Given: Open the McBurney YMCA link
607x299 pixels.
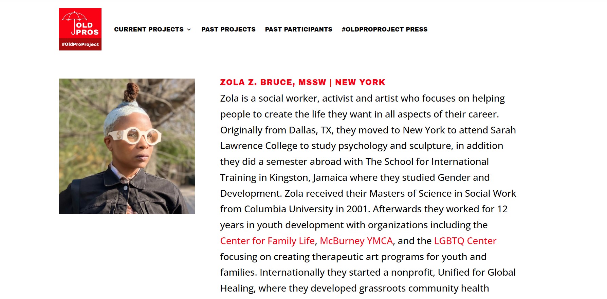Looking at the screenshot, I should tap(356, 241).
